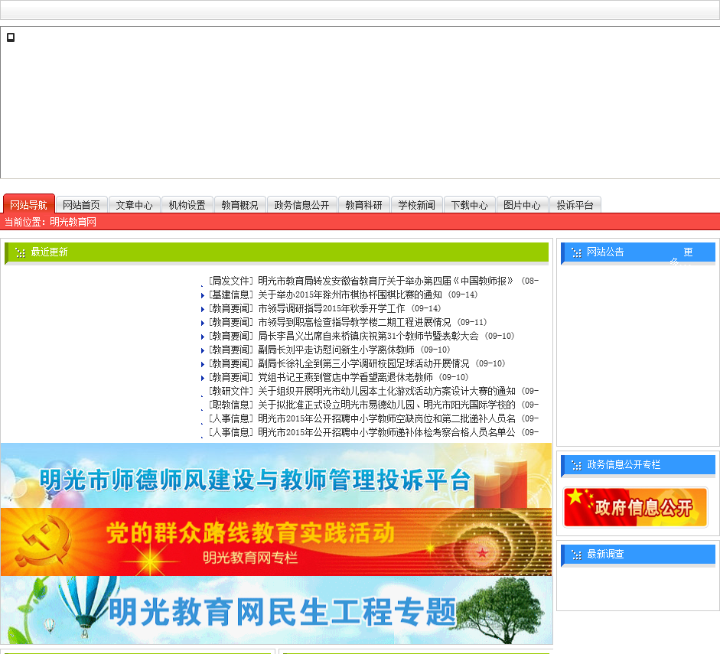Select the 教育概况 tab

[239, 205]
